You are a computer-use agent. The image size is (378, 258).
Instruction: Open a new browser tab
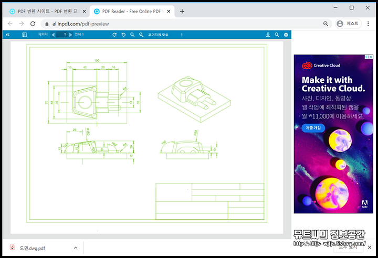182,12
